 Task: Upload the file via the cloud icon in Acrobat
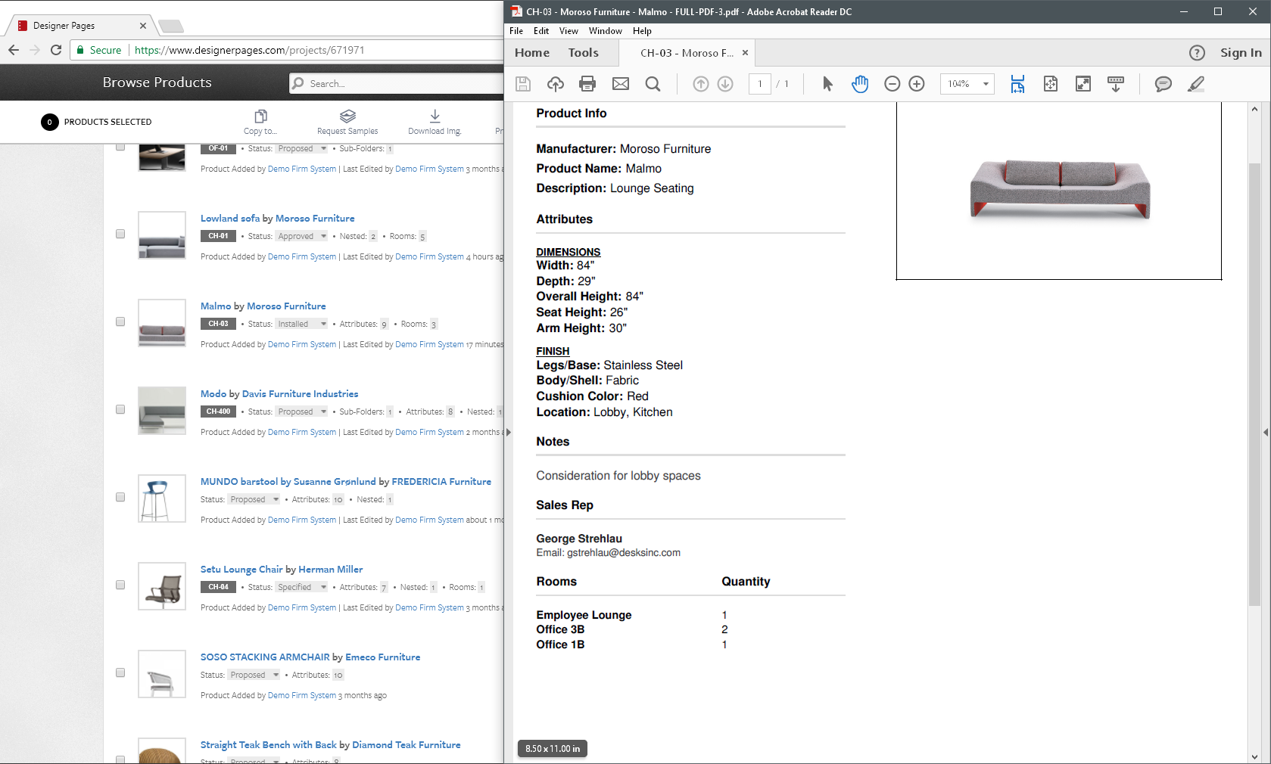(x=556, y=84)
